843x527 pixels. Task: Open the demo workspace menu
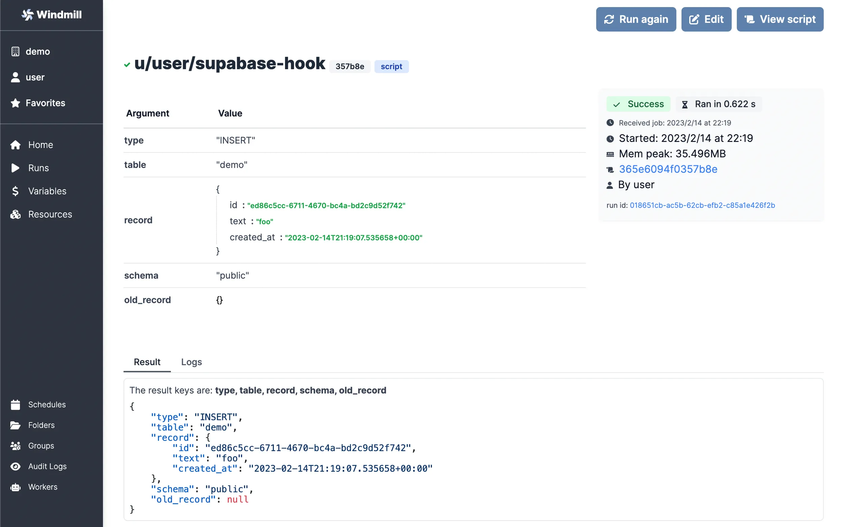click(38, 52)
